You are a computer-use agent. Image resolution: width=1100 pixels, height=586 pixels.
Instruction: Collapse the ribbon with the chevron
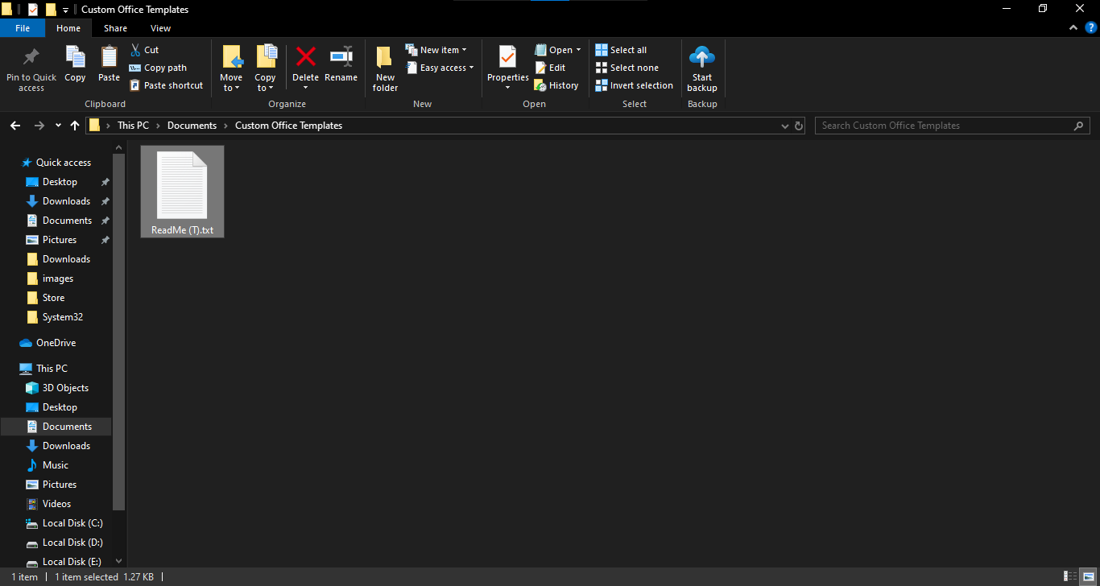point(1073,27)
